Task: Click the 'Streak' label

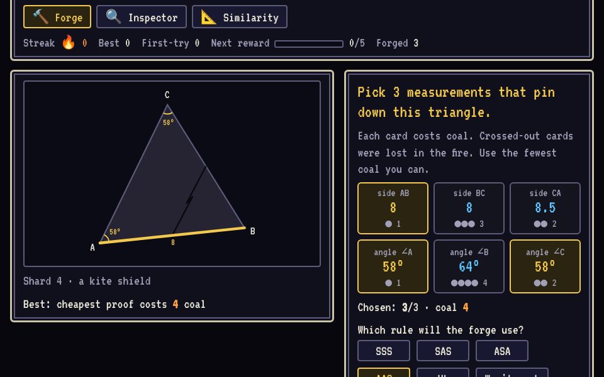Action: 39,43
